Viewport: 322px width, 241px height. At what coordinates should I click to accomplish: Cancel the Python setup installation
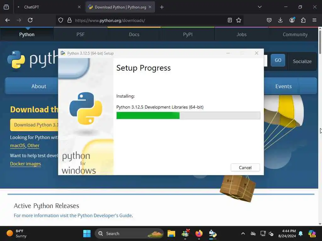click(245, 168)
